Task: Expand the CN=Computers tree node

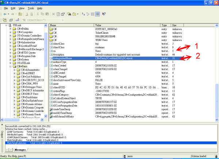Action: [10, 32]
